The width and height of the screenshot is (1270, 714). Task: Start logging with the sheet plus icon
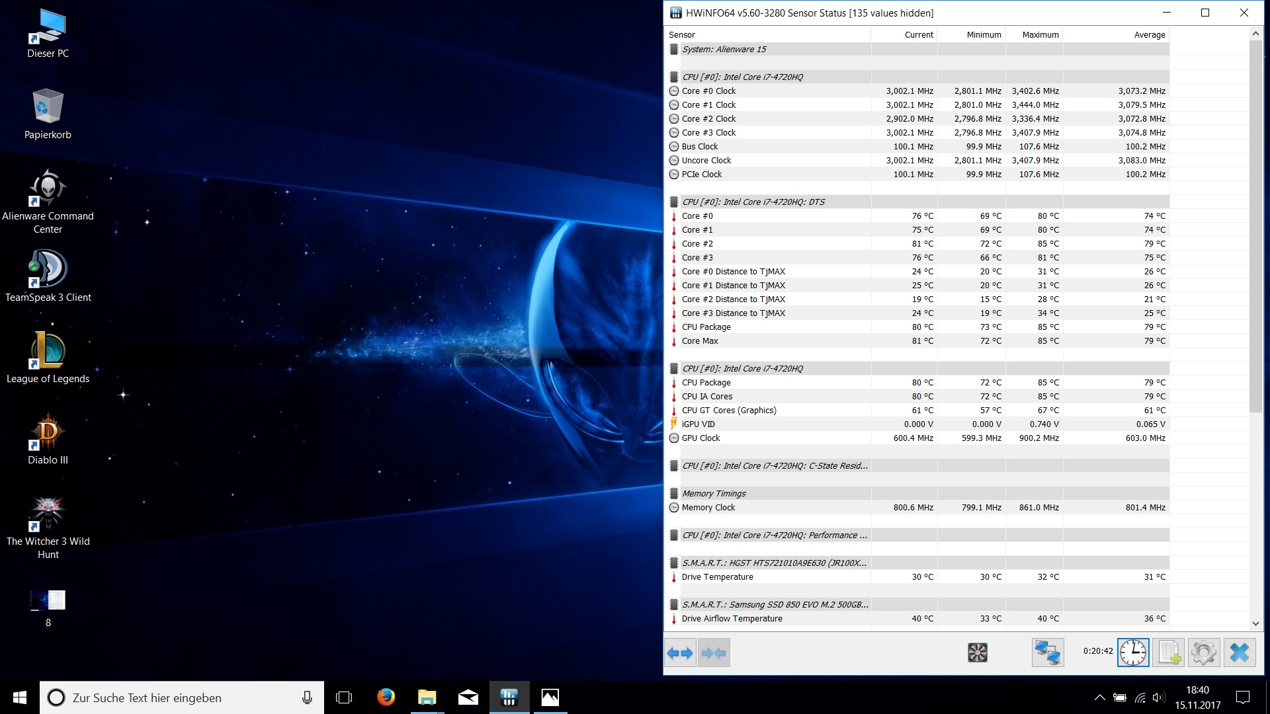pyautogui.click(x=1169, y=653)
